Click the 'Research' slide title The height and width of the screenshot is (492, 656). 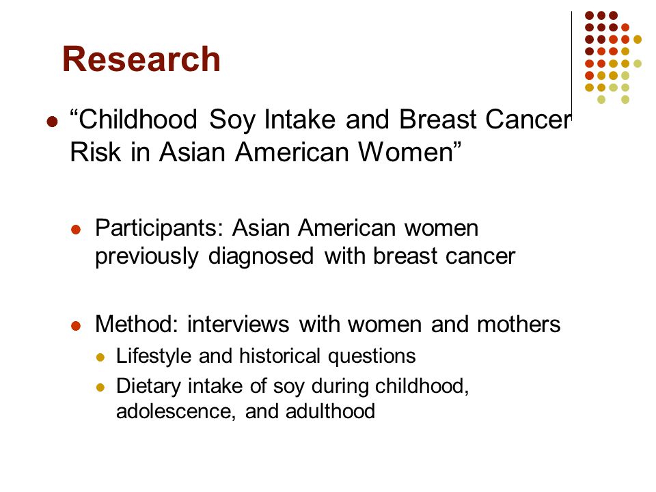(141, 59)
